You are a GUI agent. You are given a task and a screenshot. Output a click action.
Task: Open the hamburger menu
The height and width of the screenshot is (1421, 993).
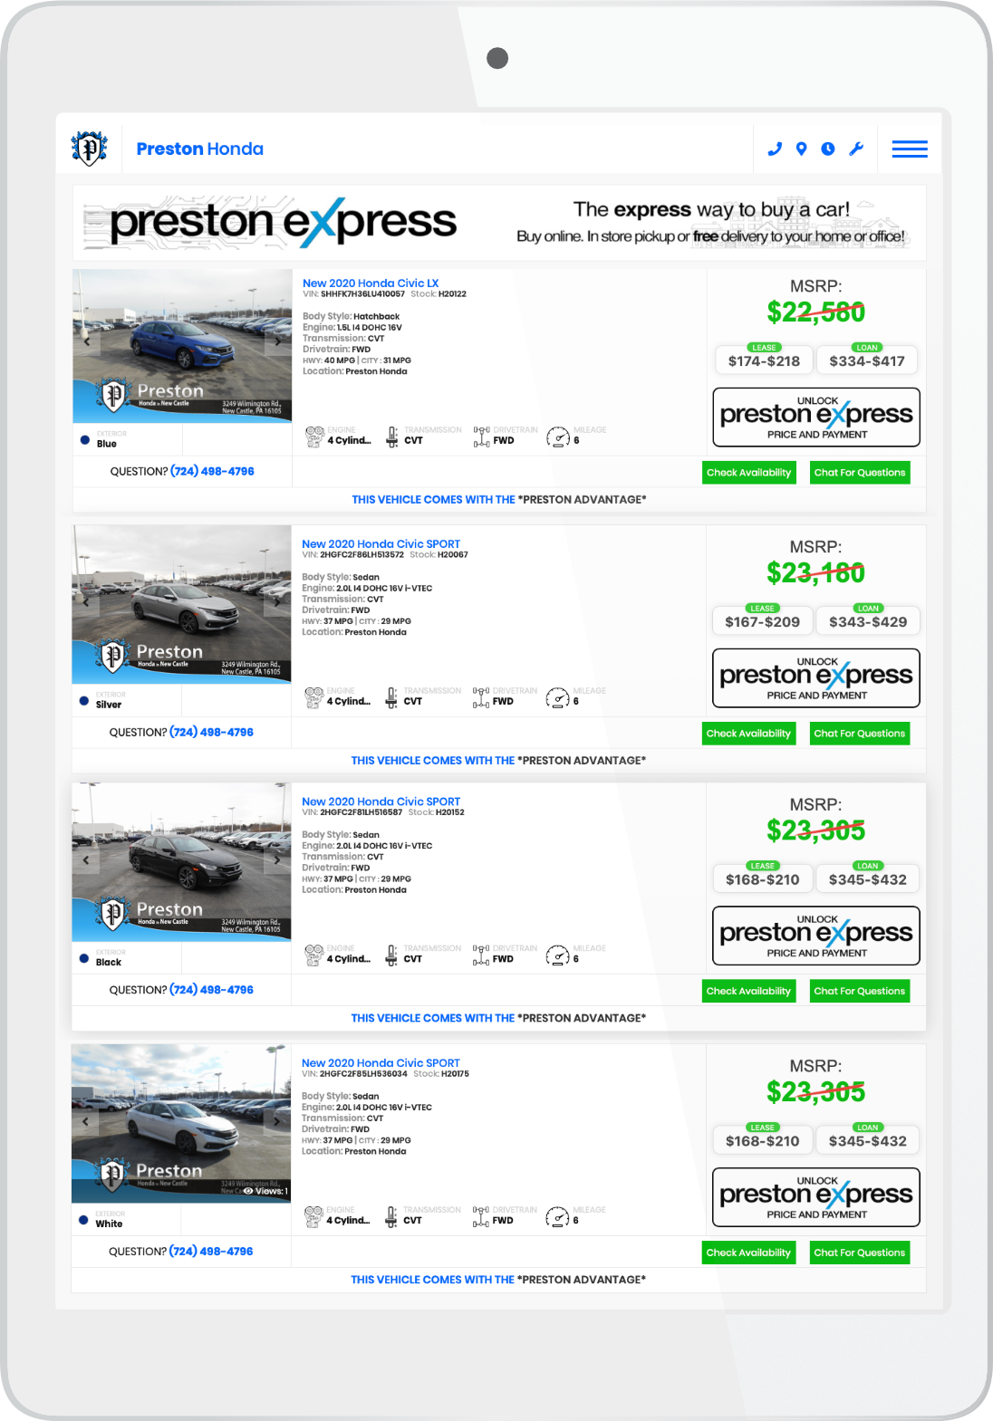point(910,149)
